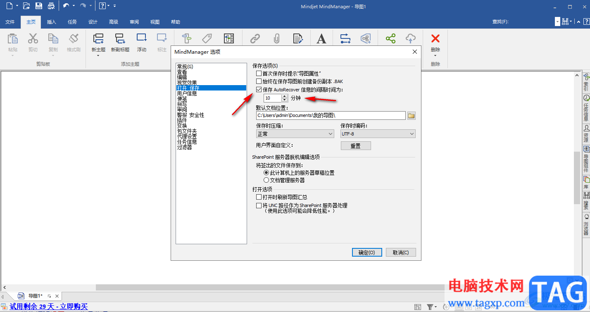This screenshot has width=590, height=312.
Task: Click the Callout topic icon
Action: tap(162, 38)
